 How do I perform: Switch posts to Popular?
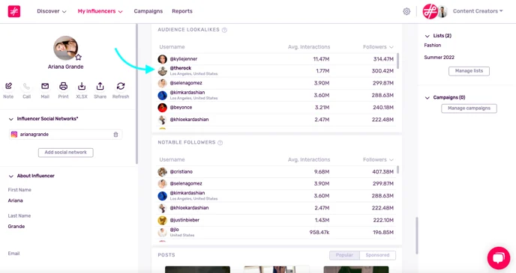(x=344, y=255)
